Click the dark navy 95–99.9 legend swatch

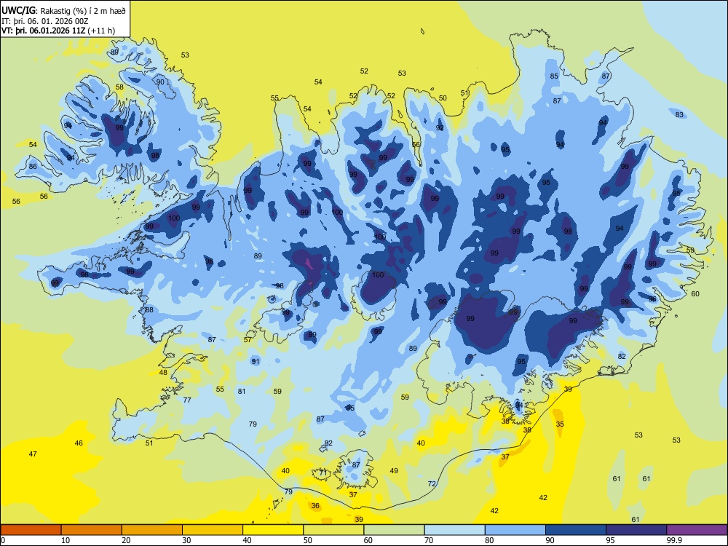click(x=636, y=530)
